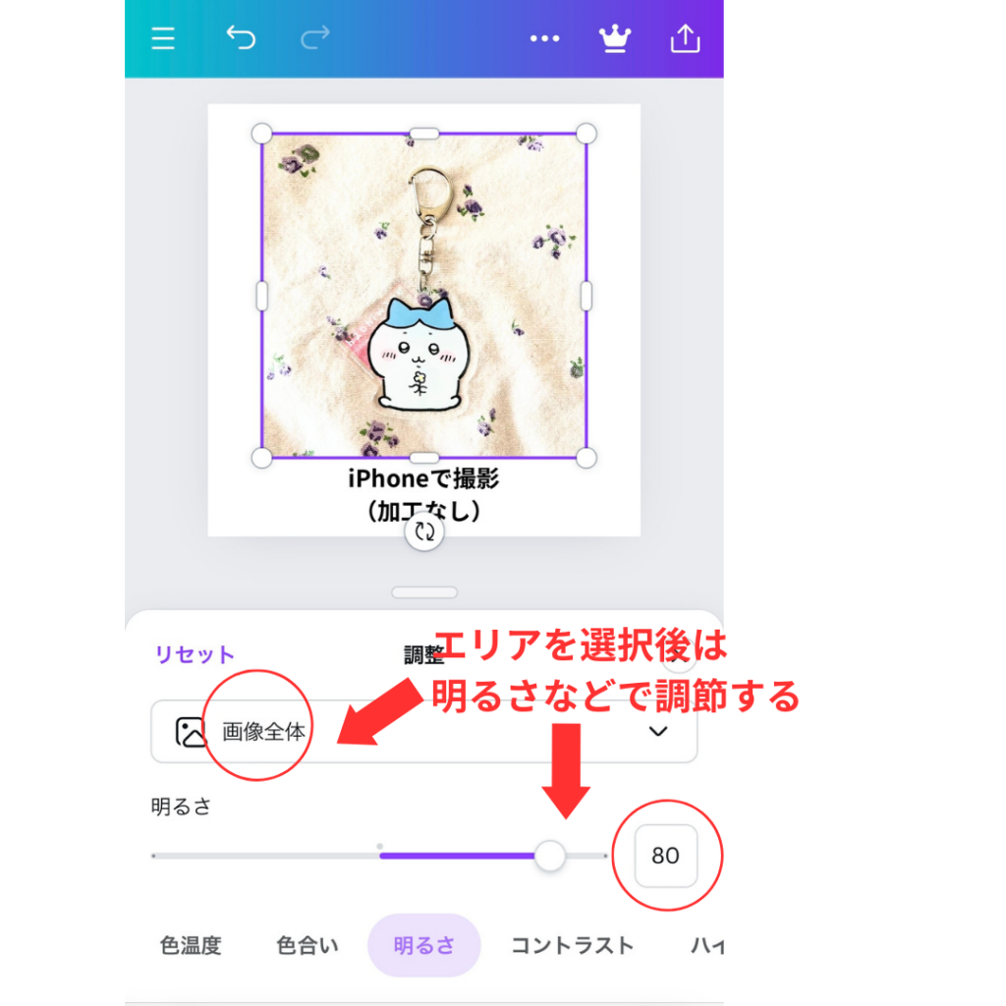Open the コントラスト tab

[573, 946]
